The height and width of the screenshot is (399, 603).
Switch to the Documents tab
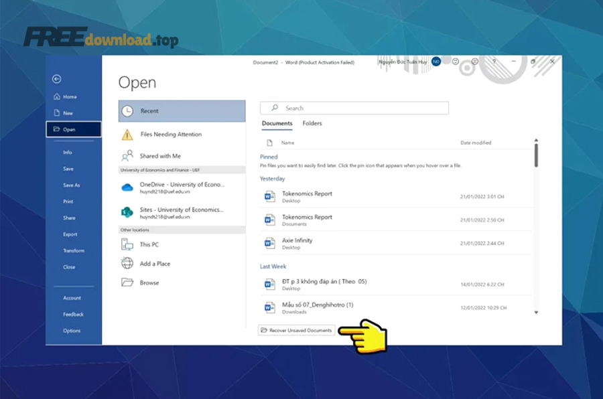(x=277, y=123)
